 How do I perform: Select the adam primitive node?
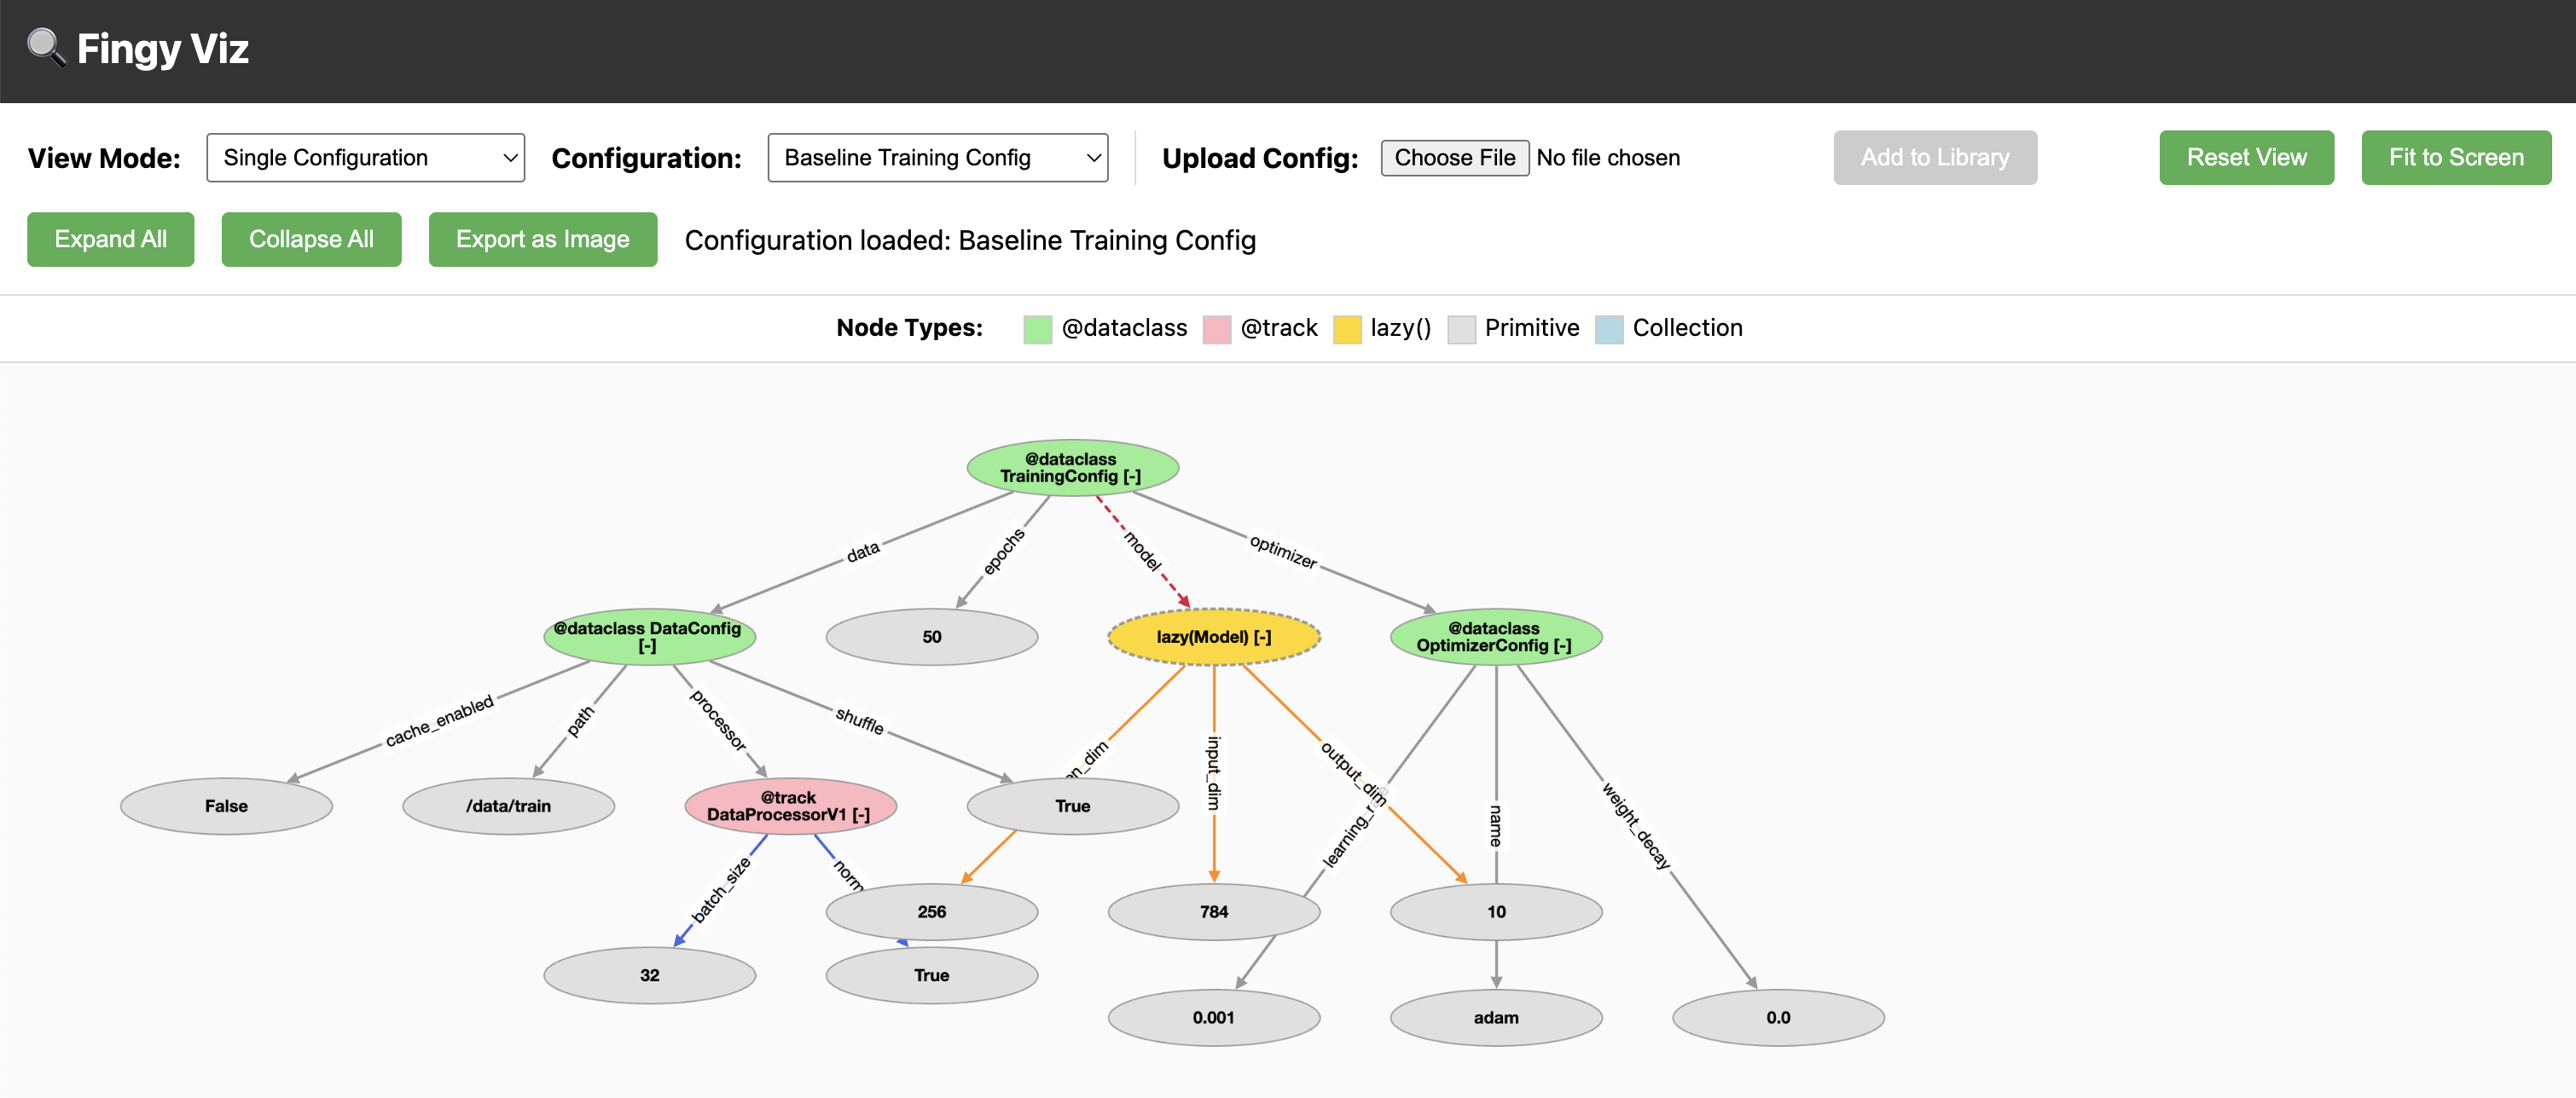1495,1018
